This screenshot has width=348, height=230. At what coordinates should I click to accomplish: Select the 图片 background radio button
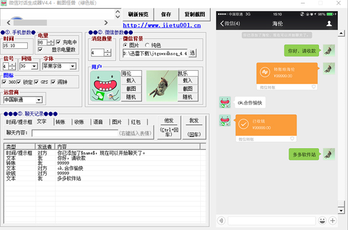pyautogui.click(x=125, y=45)
